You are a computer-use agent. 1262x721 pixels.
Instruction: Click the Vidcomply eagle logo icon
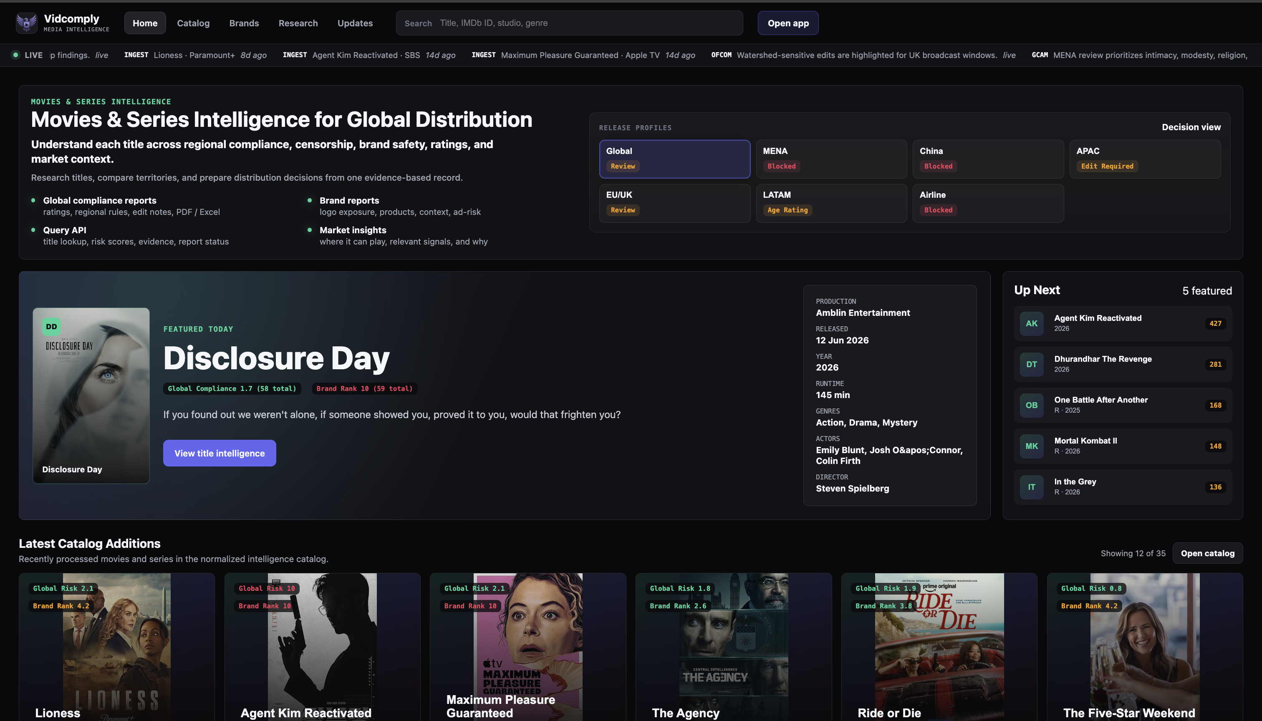[26, 23]
